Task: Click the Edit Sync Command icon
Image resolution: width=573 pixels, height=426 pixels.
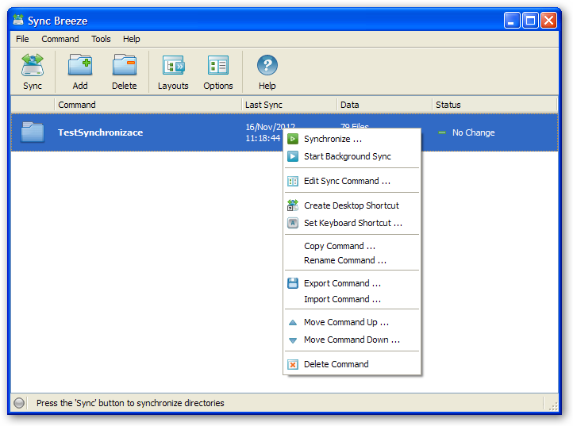Action: click(x=293, y=181)
